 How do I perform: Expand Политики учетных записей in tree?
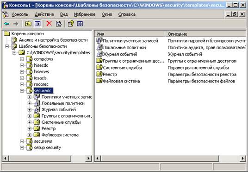pyautogui.click(x=30, y=97)
